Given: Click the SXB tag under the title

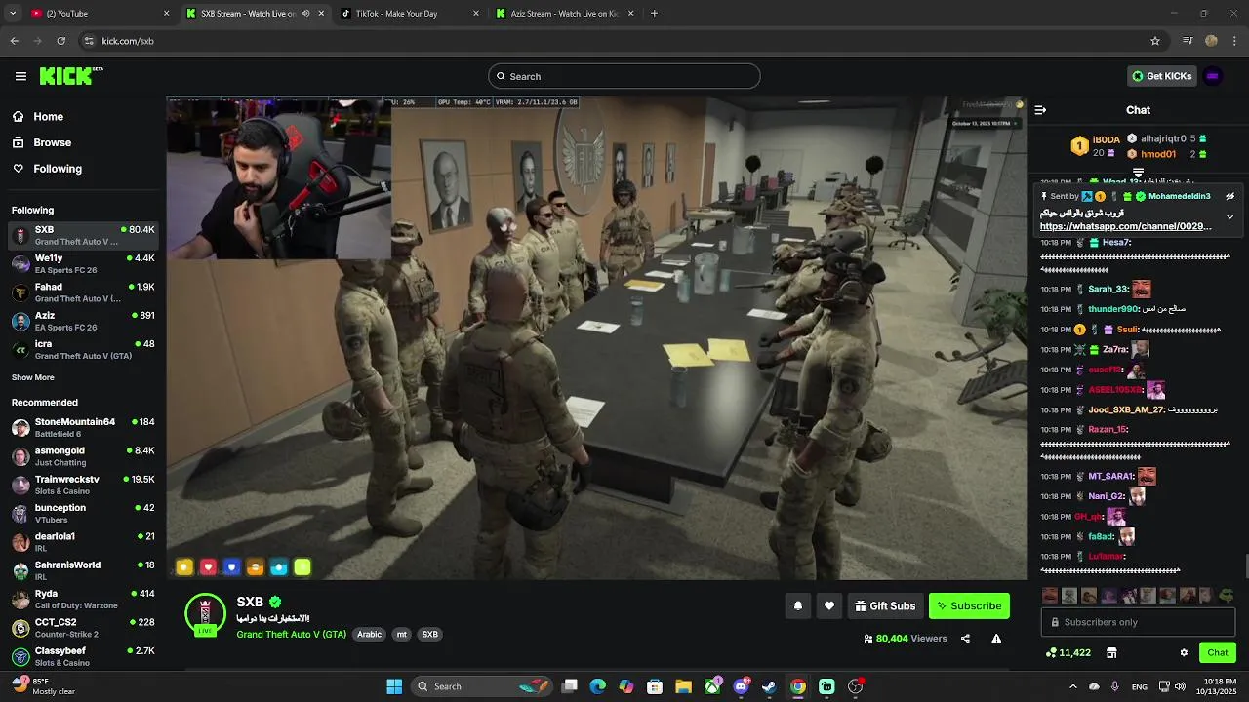Looking at the screenshot, I should 429,634.
